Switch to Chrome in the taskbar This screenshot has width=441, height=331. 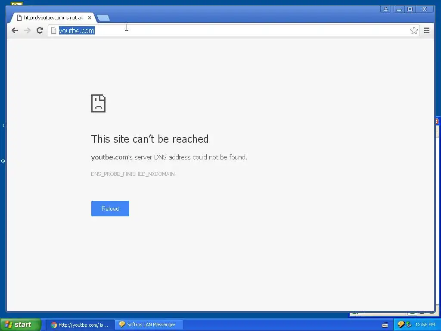coord(80,325)
